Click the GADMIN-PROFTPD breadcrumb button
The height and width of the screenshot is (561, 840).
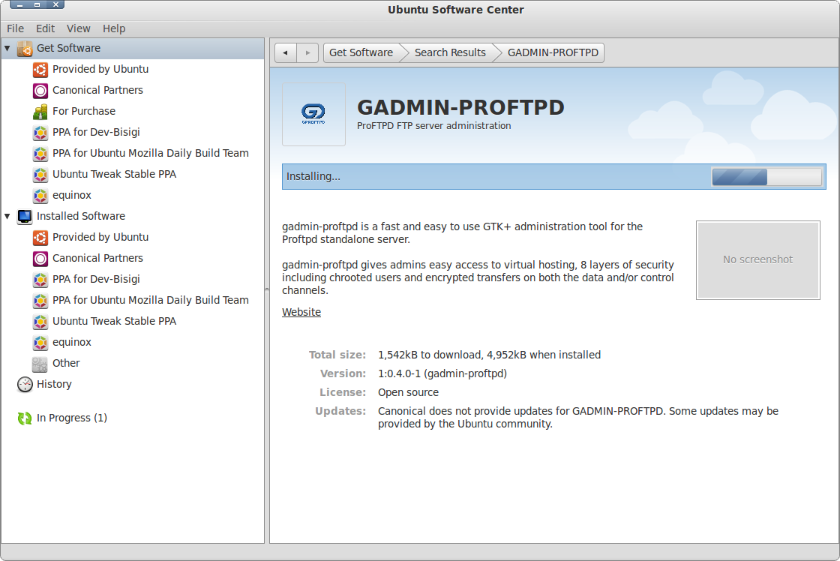click(553, 52)
